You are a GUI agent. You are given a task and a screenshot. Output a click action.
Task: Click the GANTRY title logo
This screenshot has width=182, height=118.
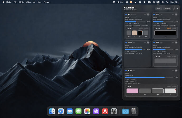(x=129, y=8)
